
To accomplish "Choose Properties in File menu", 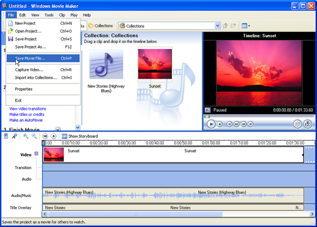I will [43, 89].
